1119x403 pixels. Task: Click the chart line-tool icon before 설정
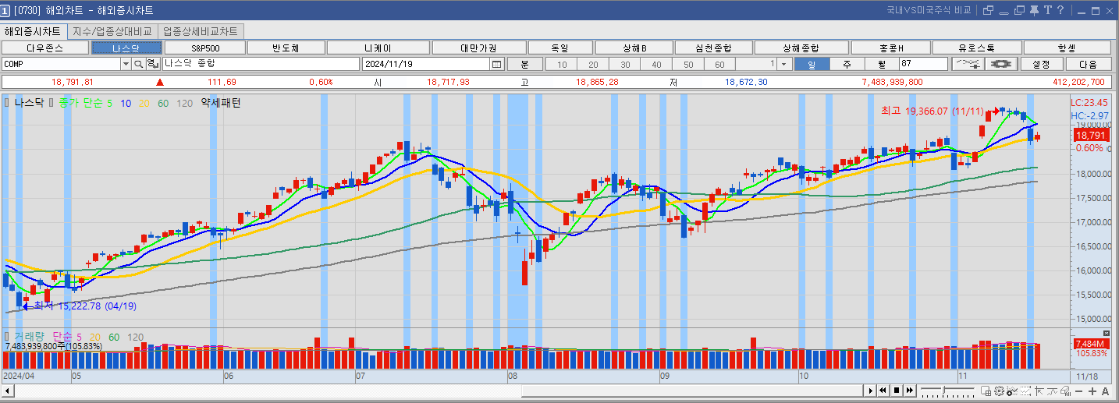click(x=967, y=64)
